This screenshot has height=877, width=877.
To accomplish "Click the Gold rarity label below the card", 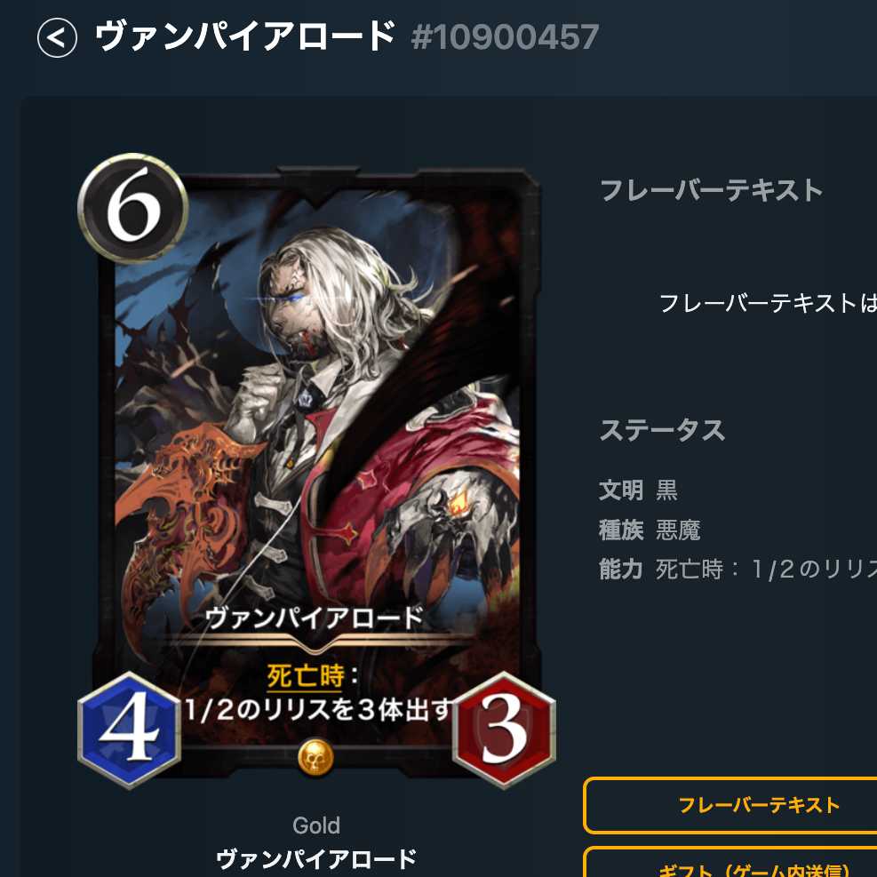I will coord(316,825).
